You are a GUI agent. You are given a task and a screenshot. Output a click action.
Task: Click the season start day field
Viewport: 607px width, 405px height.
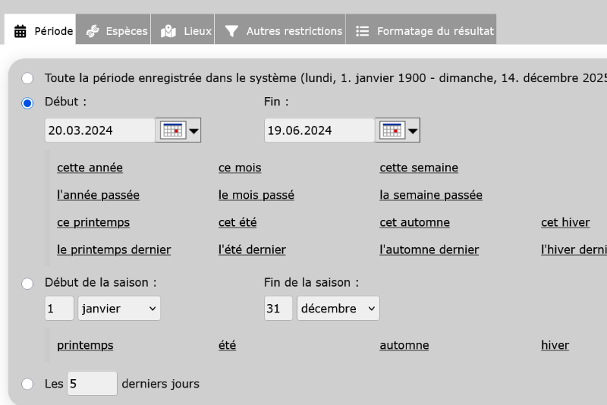pyautogui.click(x=59, y=308)
